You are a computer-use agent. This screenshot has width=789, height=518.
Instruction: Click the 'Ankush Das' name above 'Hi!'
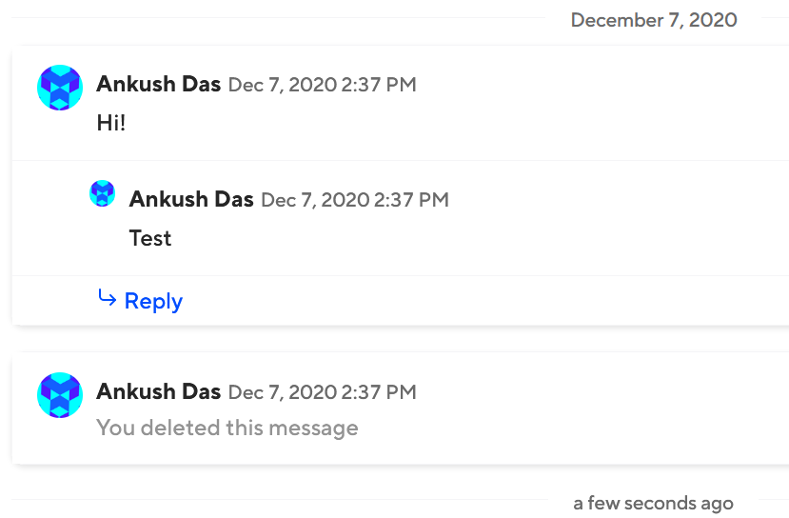(159, 84)
